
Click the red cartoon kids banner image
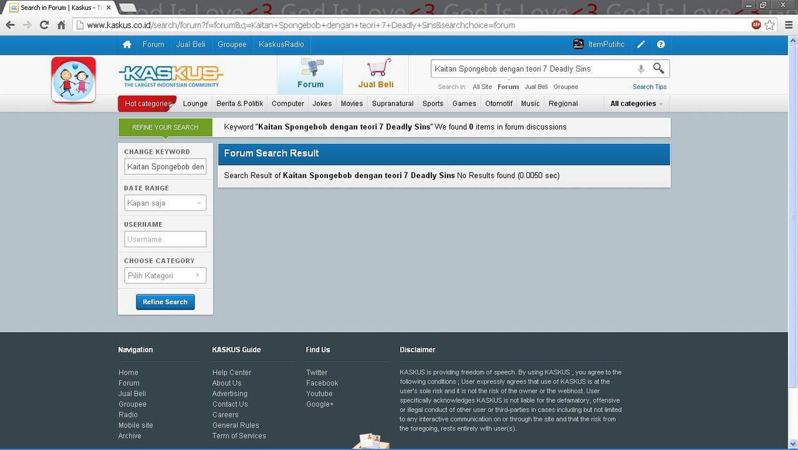pyautogui.click(x=74, y=80)
